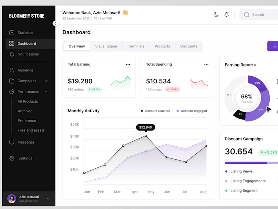Click the Total Spending red sparkline

click(x=199, y=84)
